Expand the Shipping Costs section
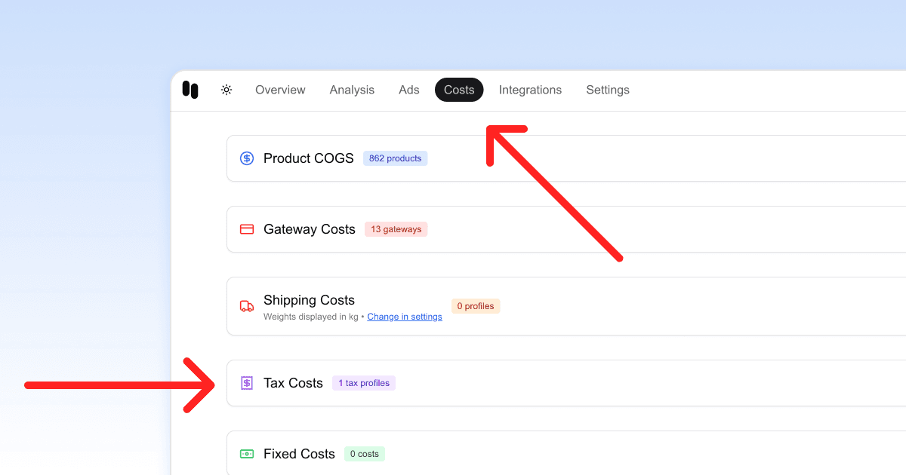Image resolution: width=906 pixels, height=475 pixels. [x=310, y=299]
